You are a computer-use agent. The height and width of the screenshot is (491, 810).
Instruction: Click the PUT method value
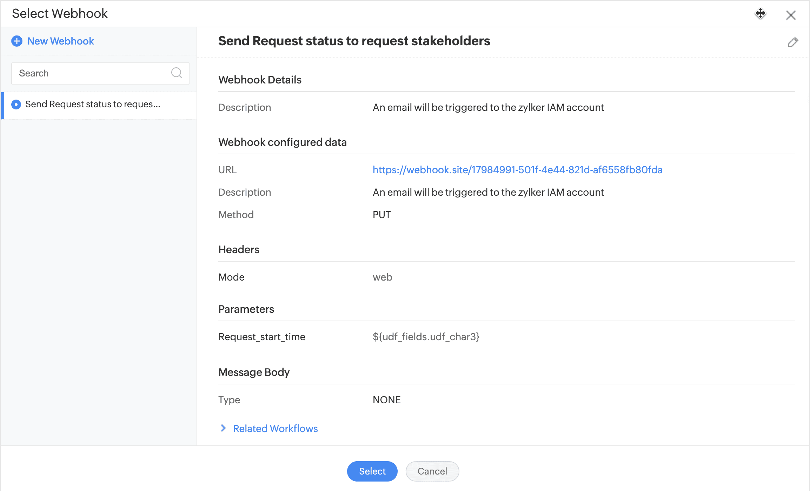point(381,215)
